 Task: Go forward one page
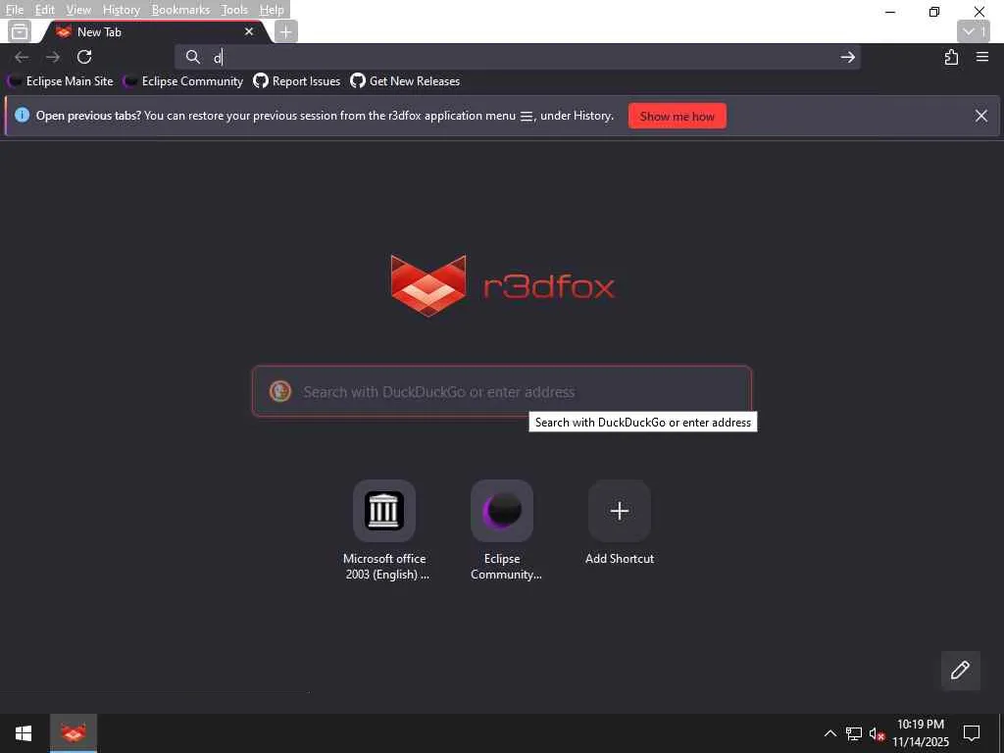(x=53, y=57)
